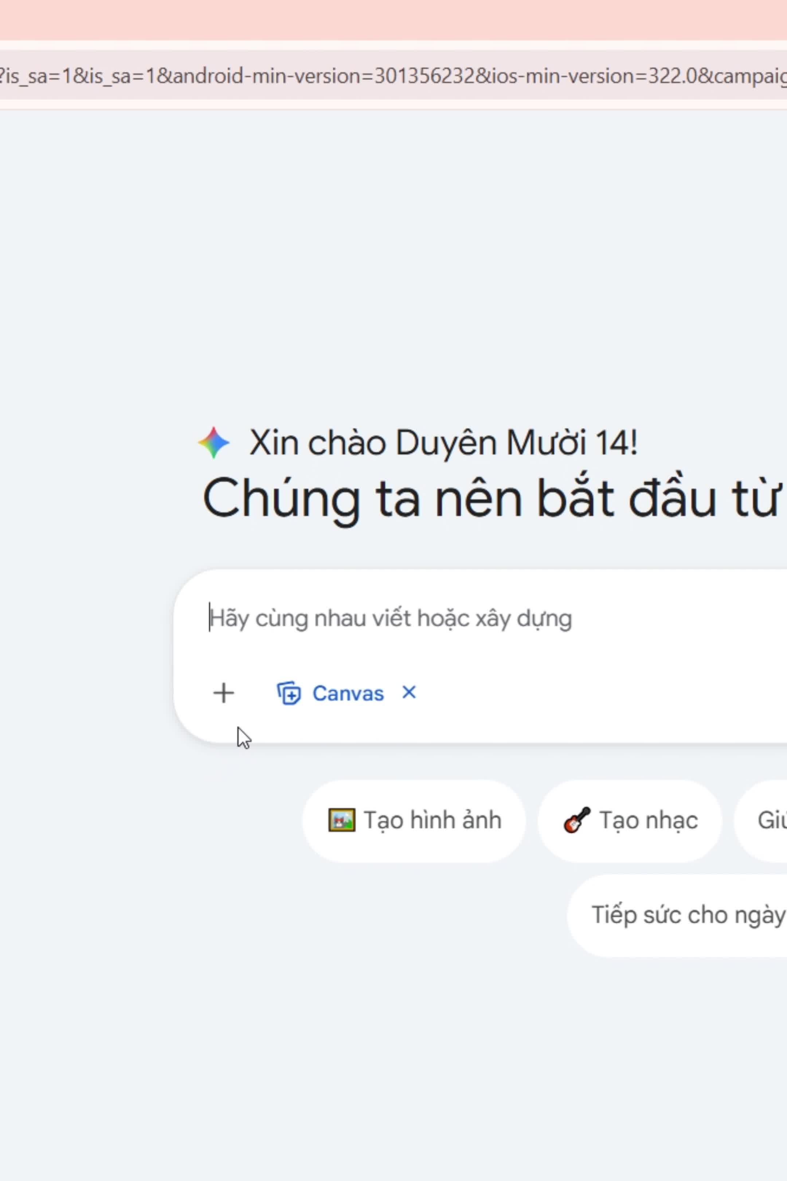This screenshot has width=787, height=1181.
Task: Choose the "Tạo hình ảnh" suggestion
Action: [x=414, y=821]
